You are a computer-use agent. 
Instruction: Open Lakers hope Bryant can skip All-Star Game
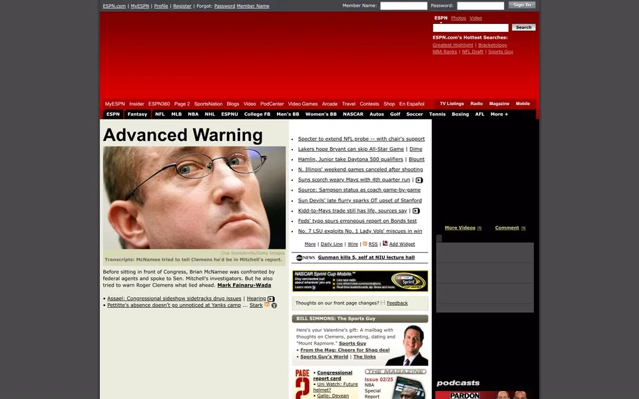351,149
